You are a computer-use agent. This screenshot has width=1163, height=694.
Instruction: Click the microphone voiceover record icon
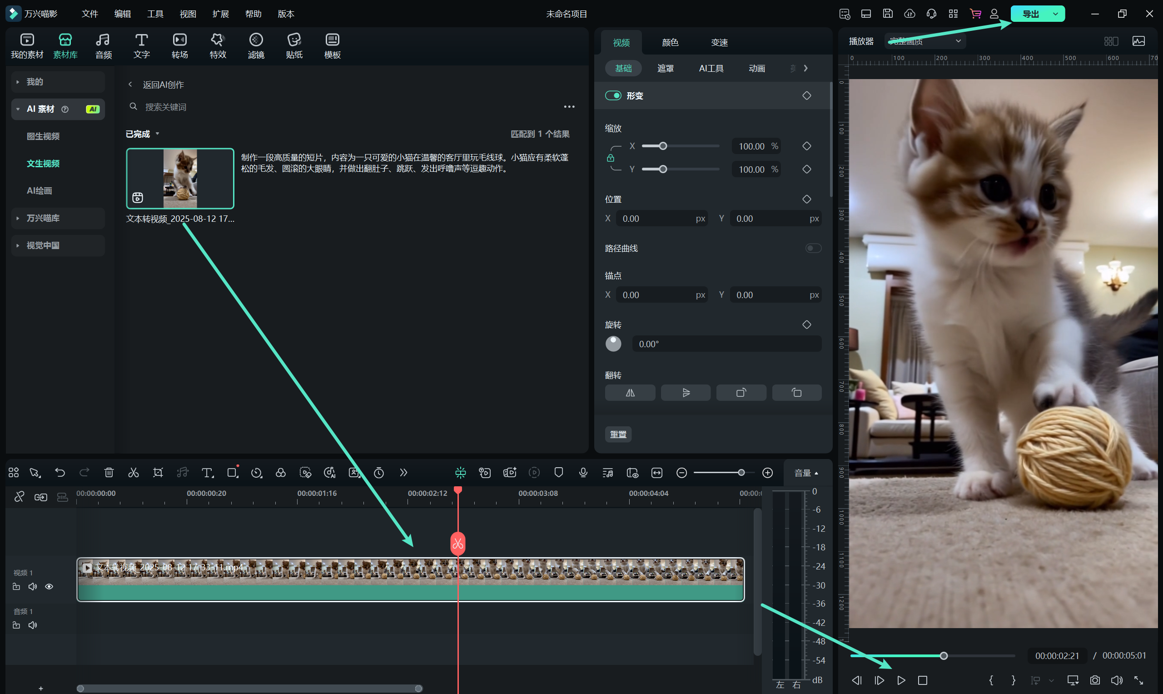click(x=583, y=473)
